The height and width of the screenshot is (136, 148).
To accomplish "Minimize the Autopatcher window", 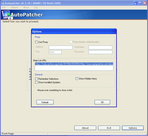I will click(136, 3).
